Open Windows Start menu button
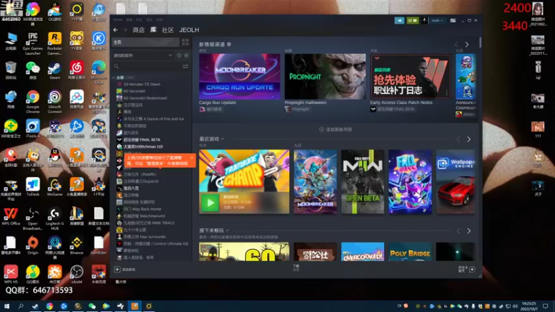555x312 pixels. [6, 306]
